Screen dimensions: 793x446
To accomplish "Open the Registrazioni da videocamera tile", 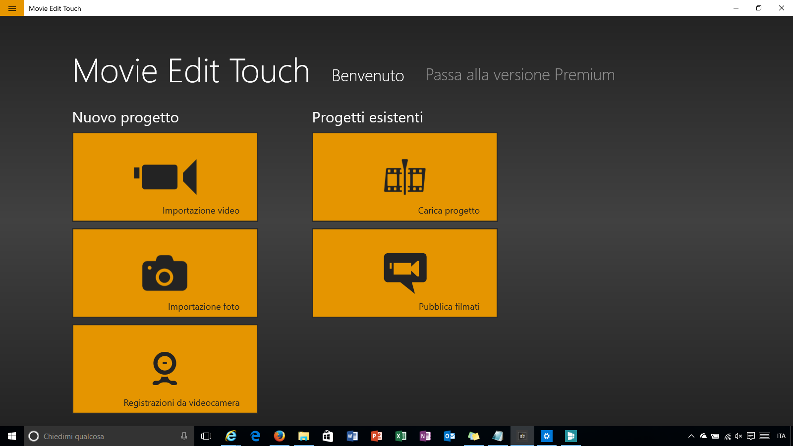I will 165,369.
